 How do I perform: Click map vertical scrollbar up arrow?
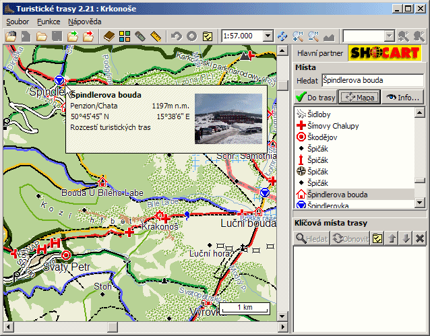[282, 51]
